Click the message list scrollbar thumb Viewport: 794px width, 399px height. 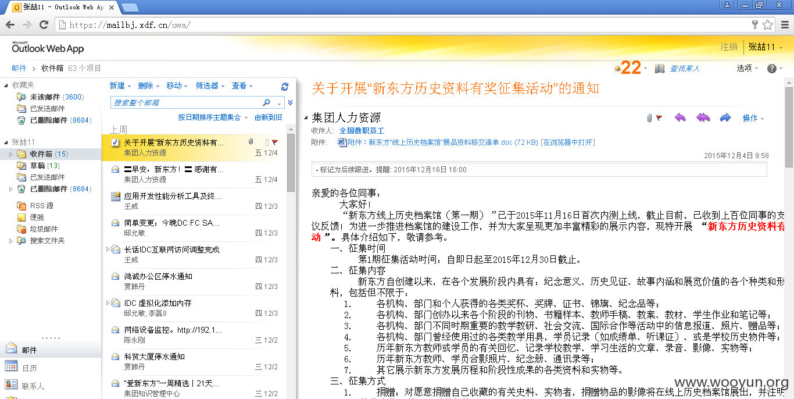pos(291,163)
